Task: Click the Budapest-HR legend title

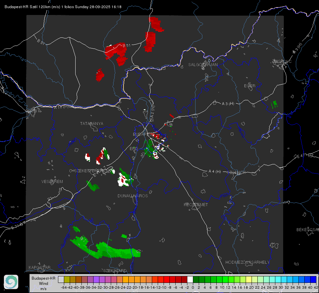Action: point(43,278)
